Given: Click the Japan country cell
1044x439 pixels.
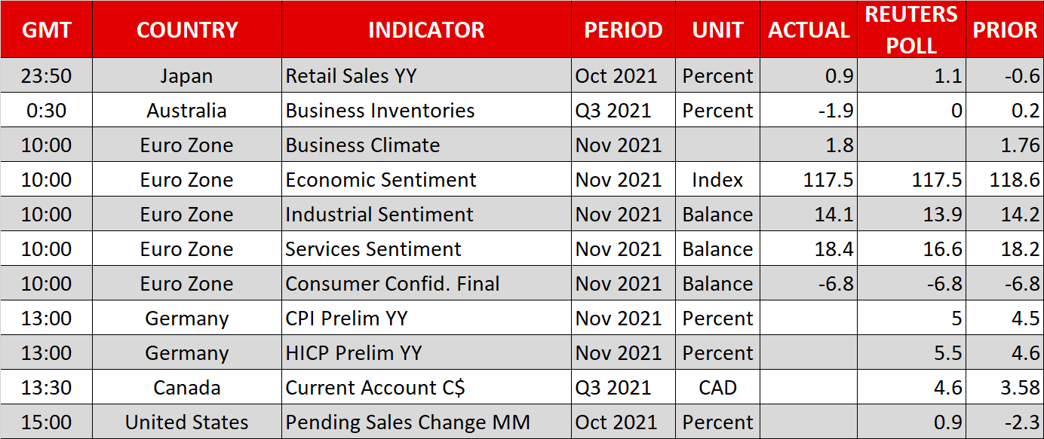Looking at the screenshot, I should [187, 76].
